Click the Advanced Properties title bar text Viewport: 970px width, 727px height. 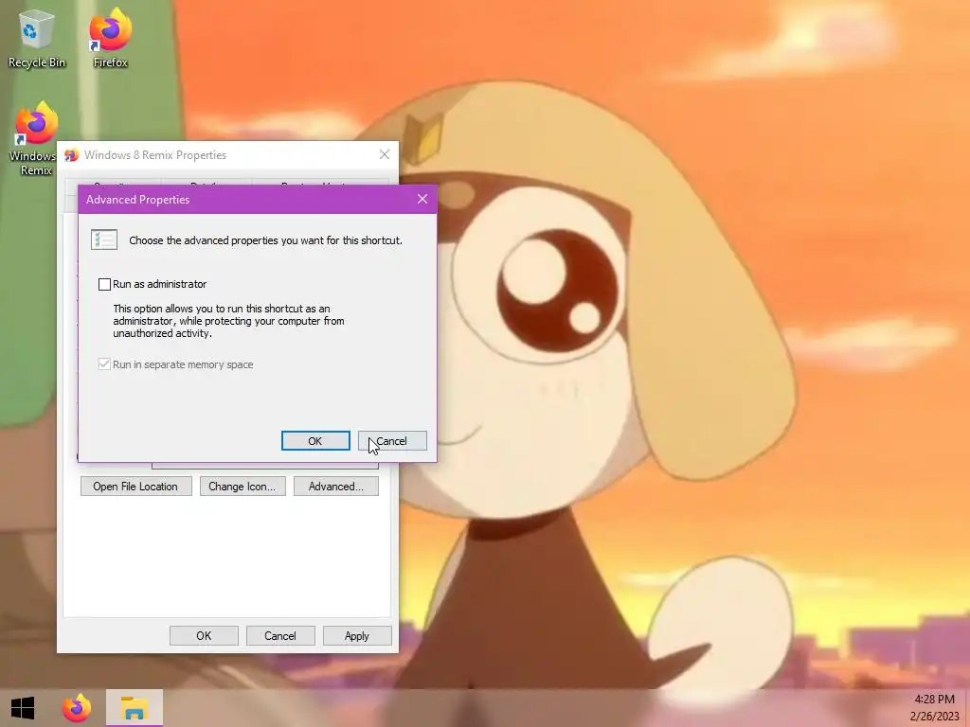pyautogui.click(x=138, y=200)
